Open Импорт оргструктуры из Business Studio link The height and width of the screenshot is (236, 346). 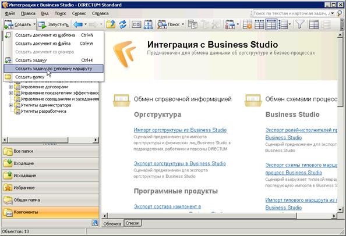pyautogui.click(x=180, y=130)
